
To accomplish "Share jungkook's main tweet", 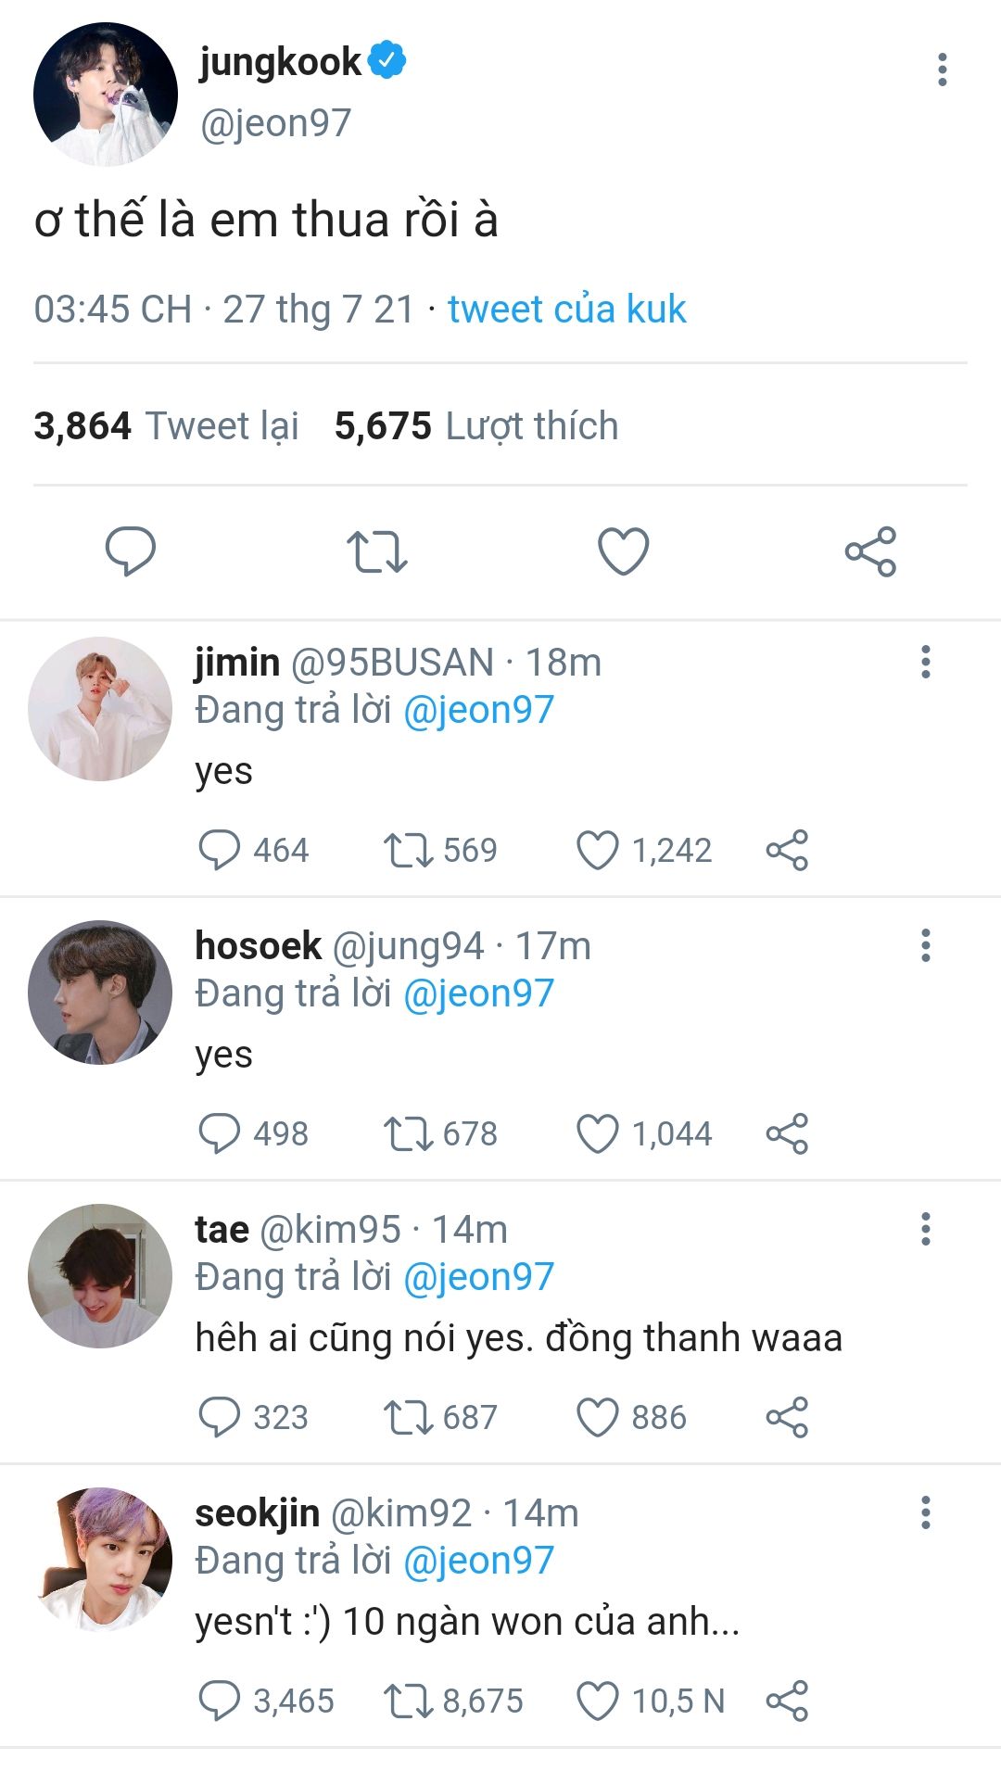I will coord(870,551).
